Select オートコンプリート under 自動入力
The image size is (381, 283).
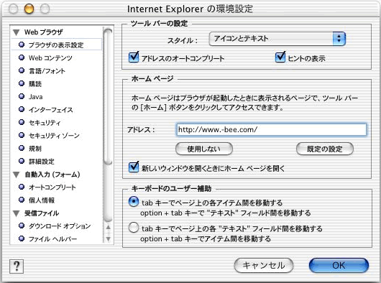coord(52,187)
